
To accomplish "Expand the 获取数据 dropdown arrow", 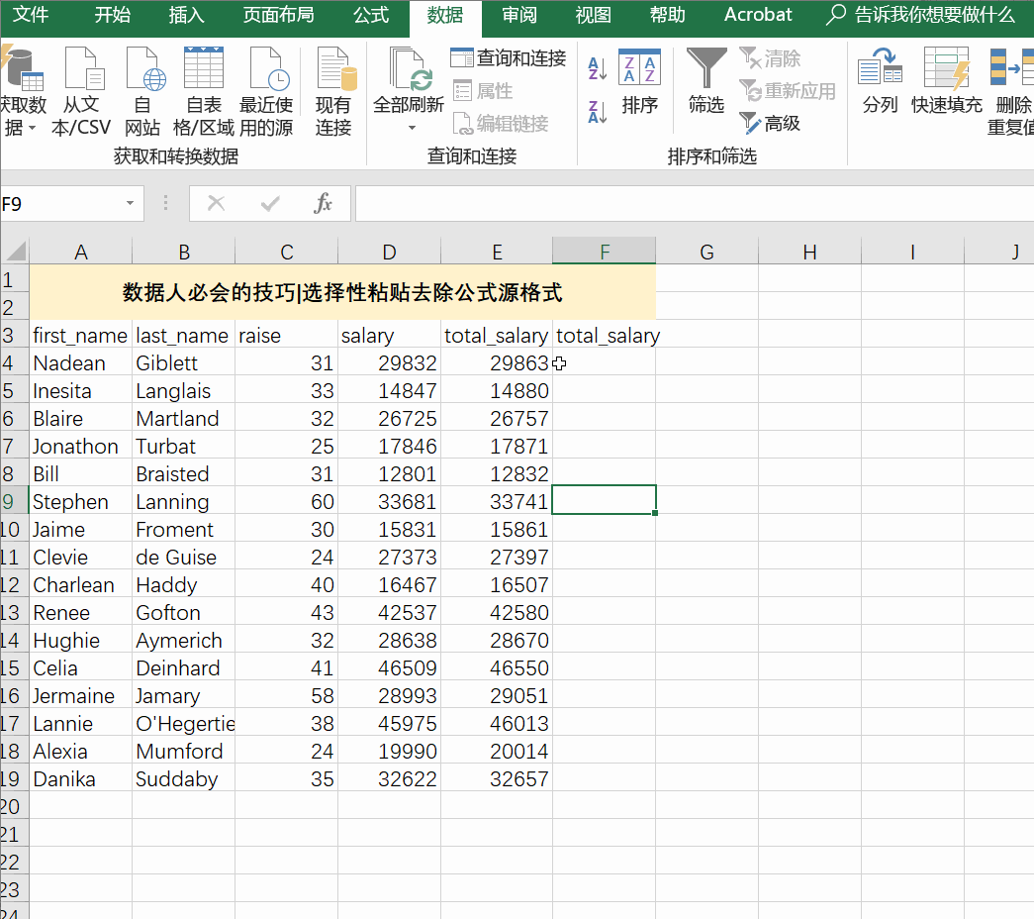I will click(x=33, y=128).
